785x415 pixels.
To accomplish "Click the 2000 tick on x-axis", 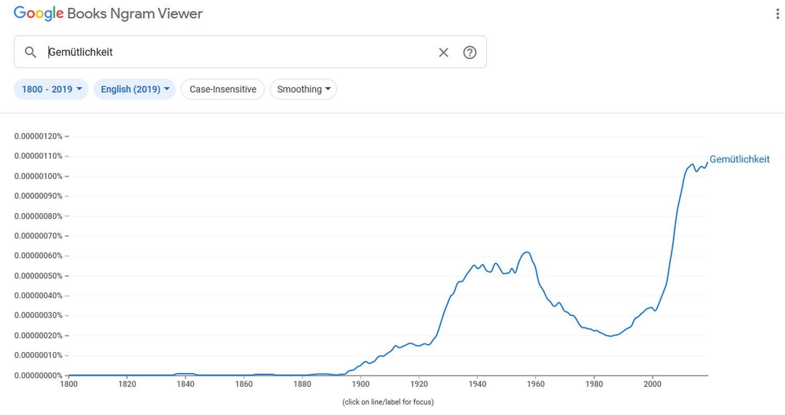I will (652, 384).
